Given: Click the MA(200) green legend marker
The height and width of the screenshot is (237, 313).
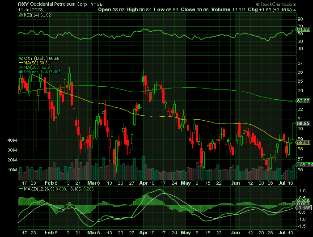Looking at the screenshot, I should 20,67.
